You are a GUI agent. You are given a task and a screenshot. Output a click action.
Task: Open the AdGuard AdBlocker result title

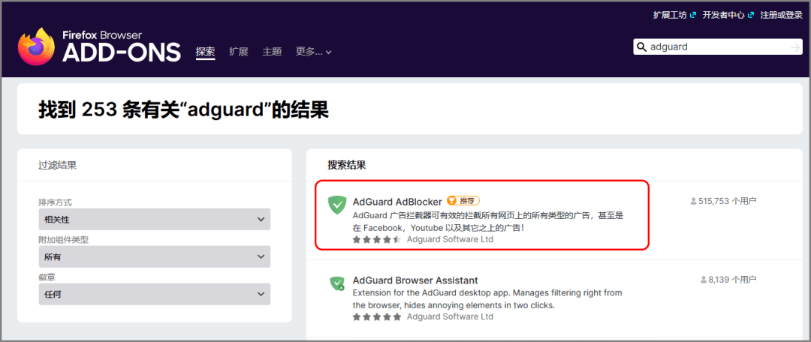(x=397, y=202)
